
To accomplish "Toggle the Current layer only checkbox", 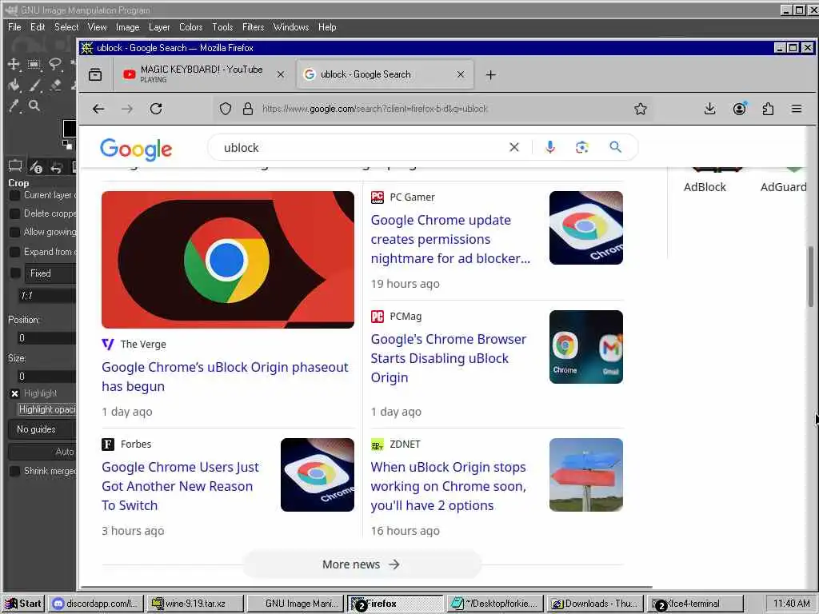I will (x=15, y=195).
